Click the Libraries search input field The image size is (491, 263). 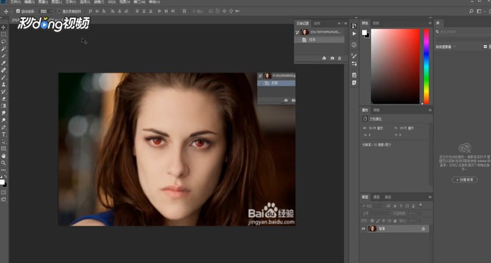(x=464, y=31)
